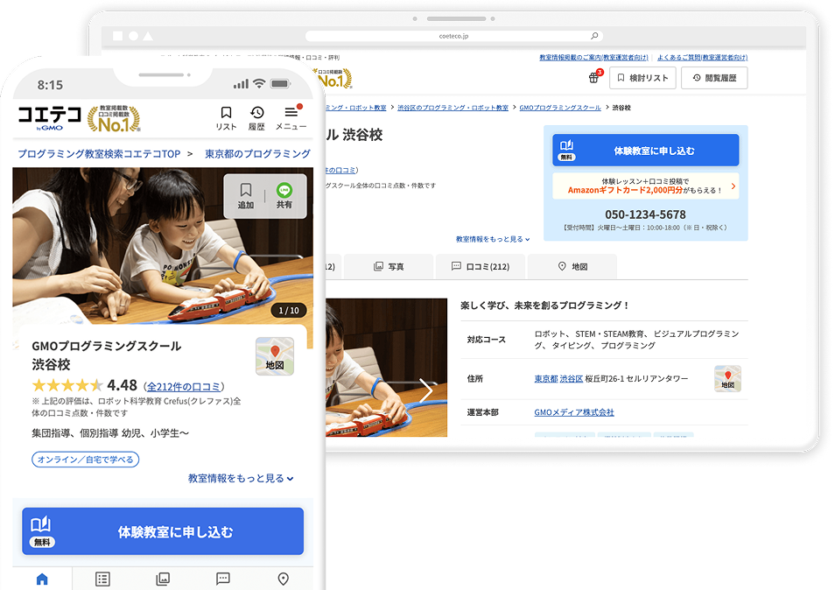The width and height of the screenshot is (835, 590).
Task: Tap the オンライン／自宅で学べる tag on phone
Action: (86, 459)
